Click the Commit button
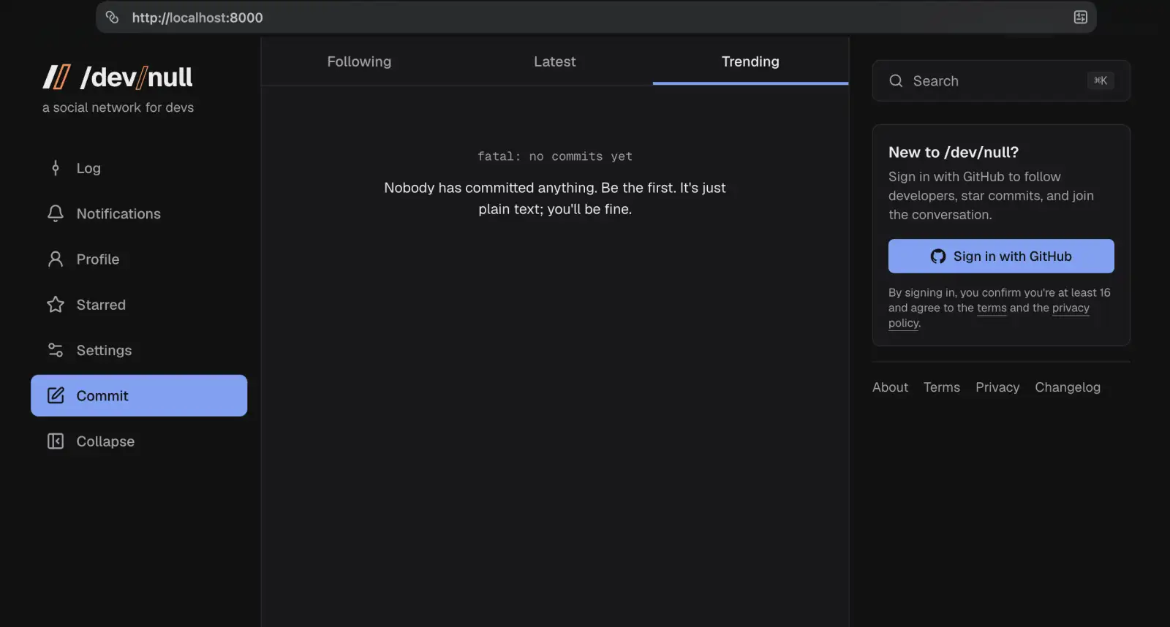 (x=139, y=395)
